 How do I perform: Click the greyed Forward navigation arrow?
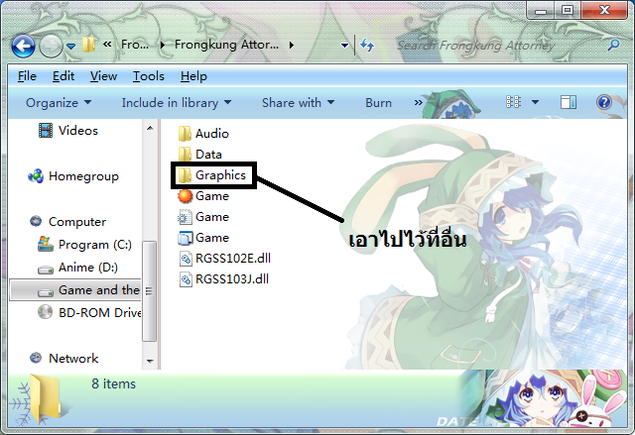[51, 46]
